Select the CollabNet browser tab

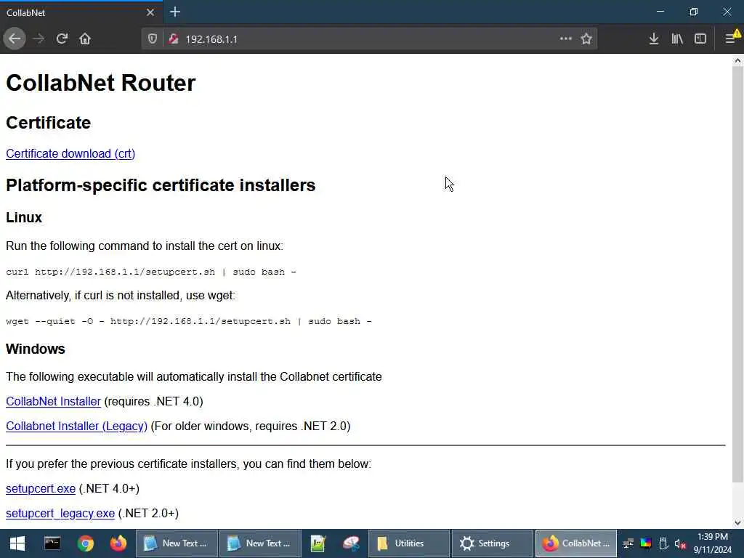tap(81, 12)
